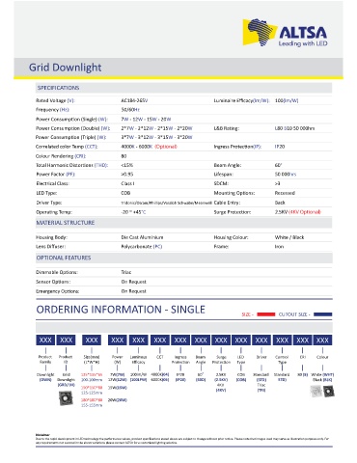Screen dimensions: 357x463
Task: Click the SPECIFICATIONS section header
Action: point(58,88)
